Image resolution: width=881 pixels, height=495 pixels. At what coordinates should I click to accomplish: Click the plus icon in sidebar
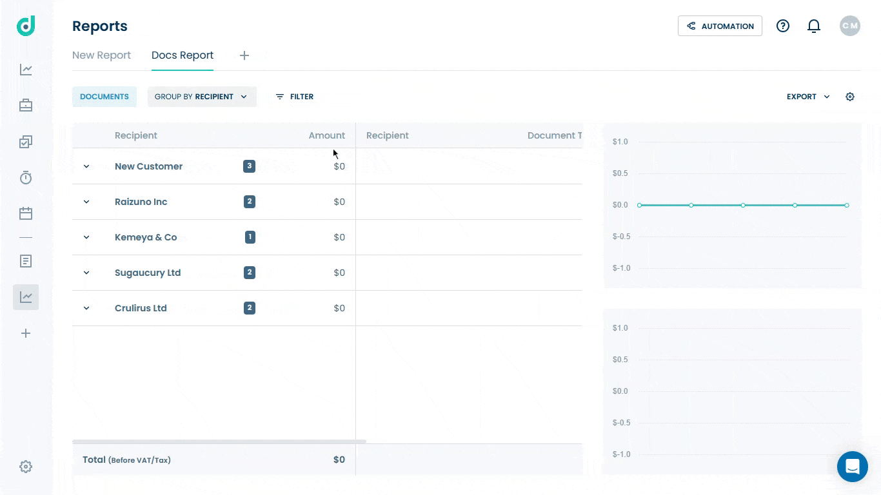point(26,333)
